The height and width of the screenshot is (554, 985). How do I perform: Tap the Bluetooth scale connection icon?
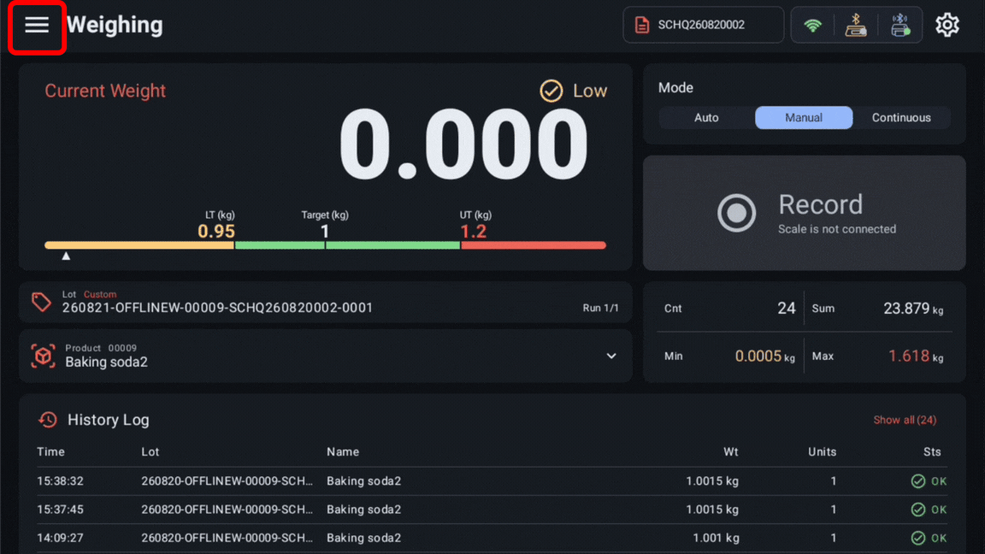(856, 25)
